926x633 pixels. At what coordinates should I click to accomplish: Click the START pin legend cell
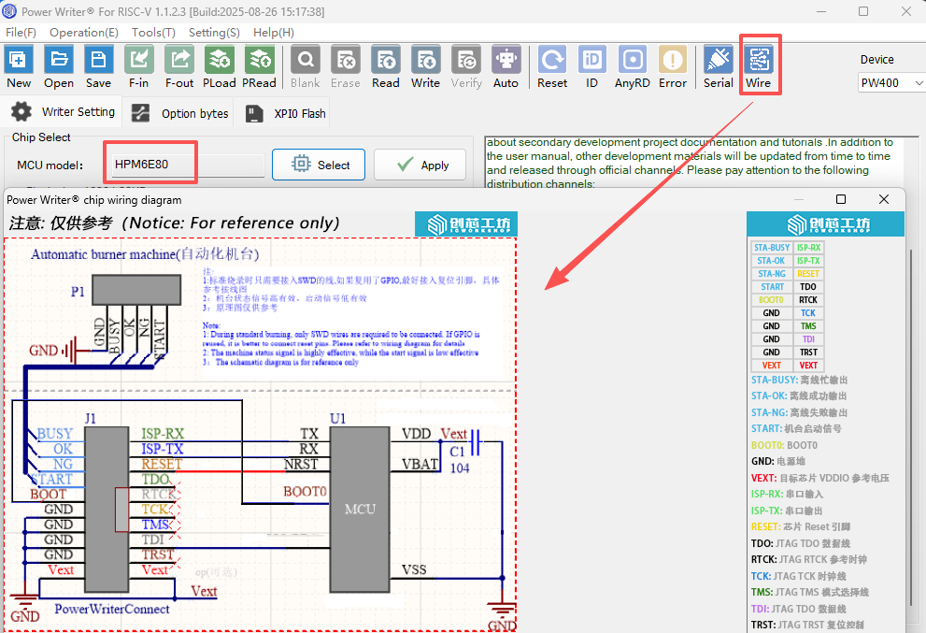(x=771, y=287)
